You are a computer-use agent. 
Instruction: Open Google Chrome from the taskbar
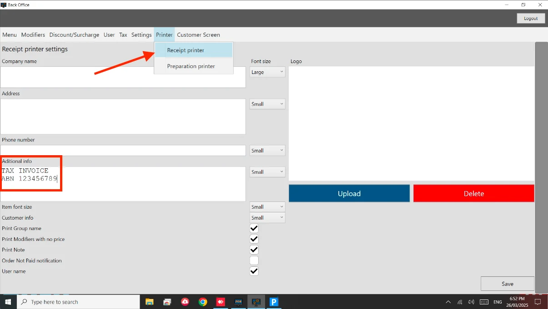tap(203, 302)
